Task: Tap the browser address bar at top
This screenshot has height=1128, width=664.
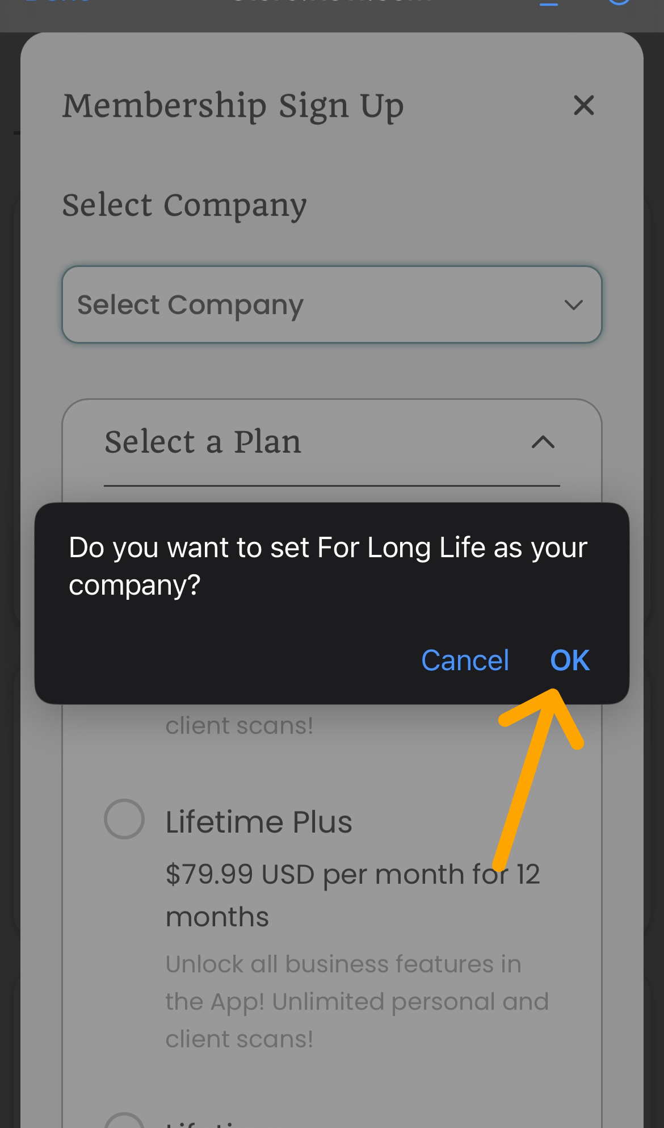Action: click(332, 3)
